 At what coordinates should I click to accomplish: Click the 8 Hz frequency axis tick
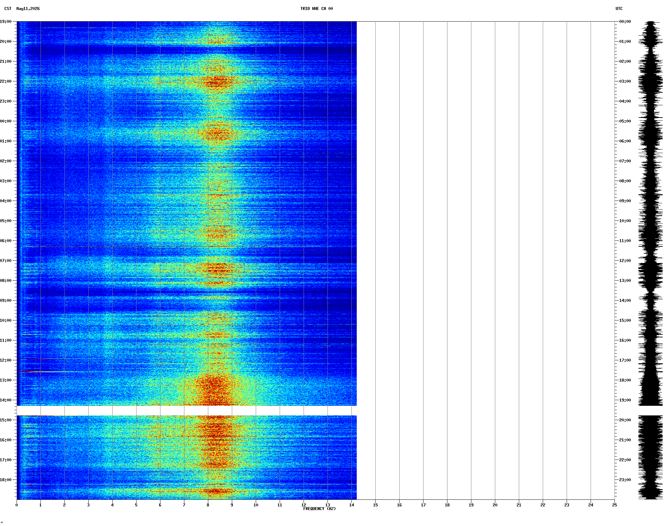click(x=208, y=505)
